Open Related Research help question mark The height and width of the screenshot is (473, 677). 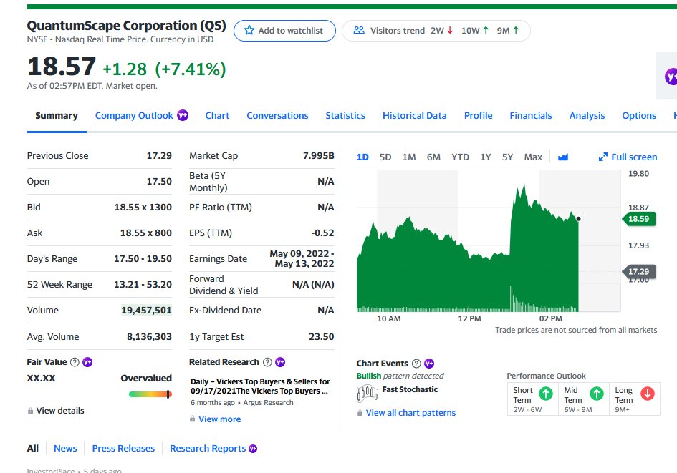267,362
